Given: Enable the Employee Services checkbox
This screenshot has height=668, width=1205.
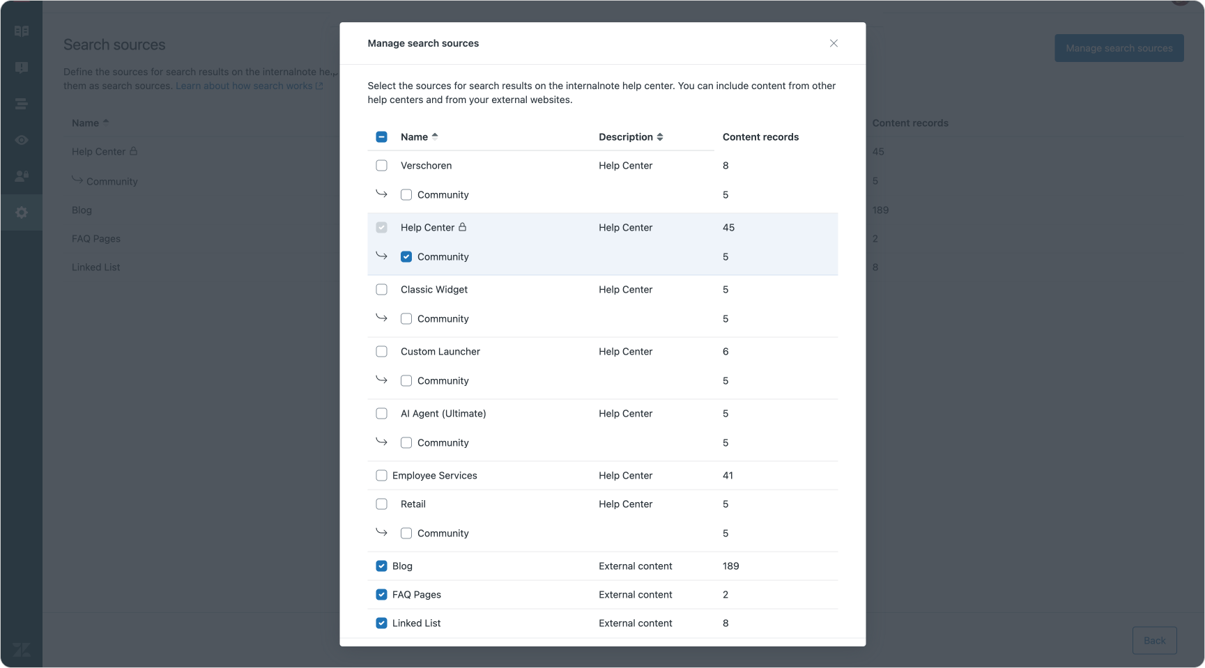Looking at the screenshot, I should (381, 476).
